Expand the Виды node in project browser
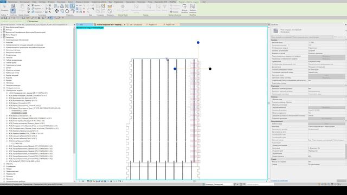Image resolution: width=347 pixels, height=195 pixels. [2, 27]
